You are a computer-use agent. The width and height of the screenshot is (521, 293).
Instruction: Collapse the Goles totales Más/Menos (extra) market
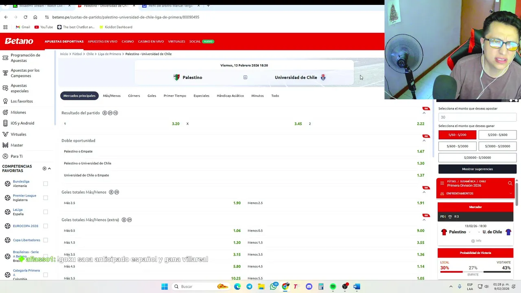[424, 220]
